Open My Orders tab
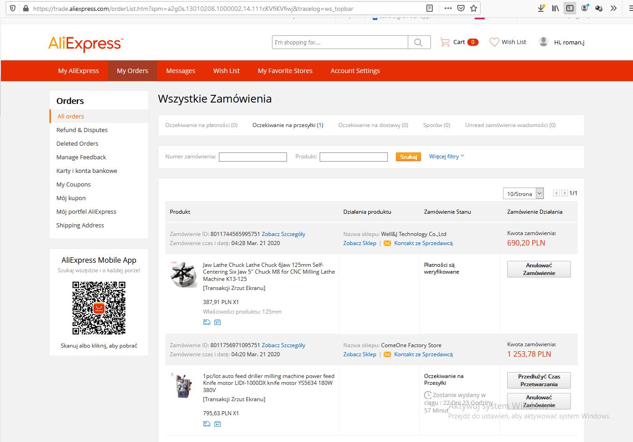This screenshot has height=442, width=633. [x=132, y=71]
